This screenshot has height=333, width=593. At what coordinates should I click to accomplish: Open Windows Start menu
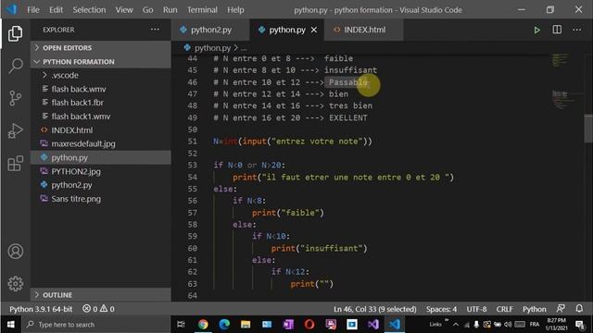click(10, 325)
